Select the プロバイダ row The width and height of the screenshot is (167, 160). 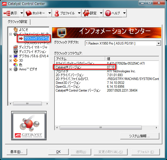(107, 71)
